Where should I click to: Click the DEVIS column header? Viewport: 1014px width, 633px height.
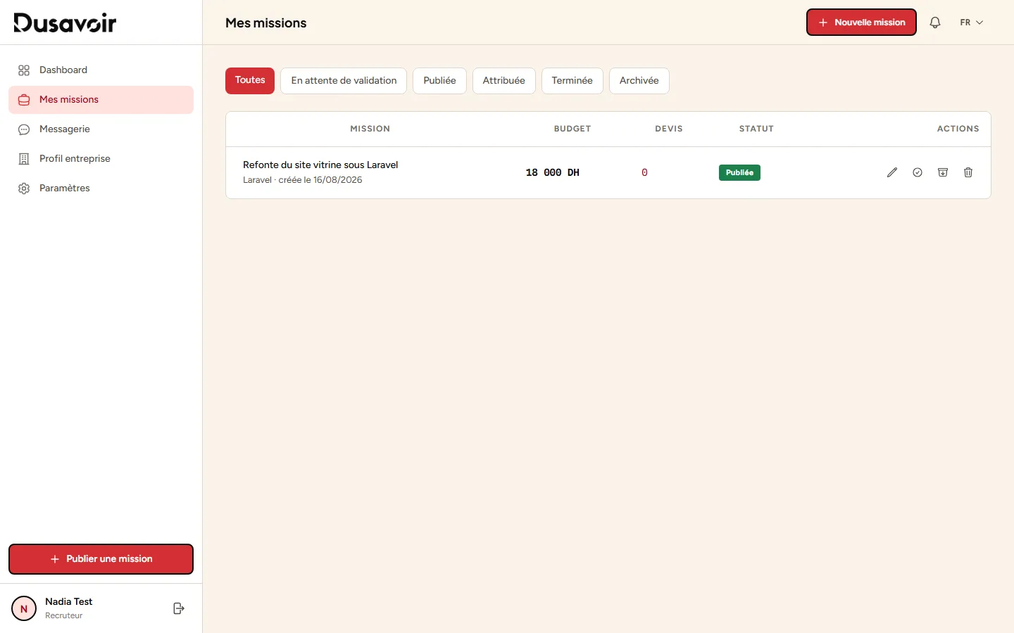669,129
